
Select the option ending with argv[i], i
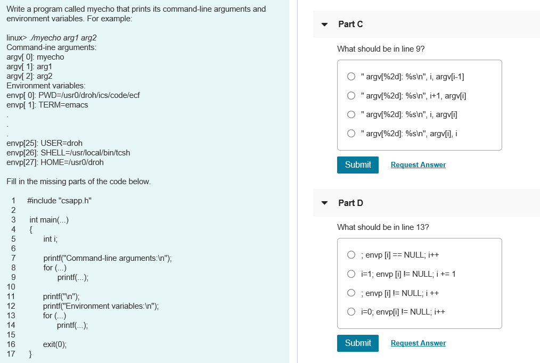(351, 133)
